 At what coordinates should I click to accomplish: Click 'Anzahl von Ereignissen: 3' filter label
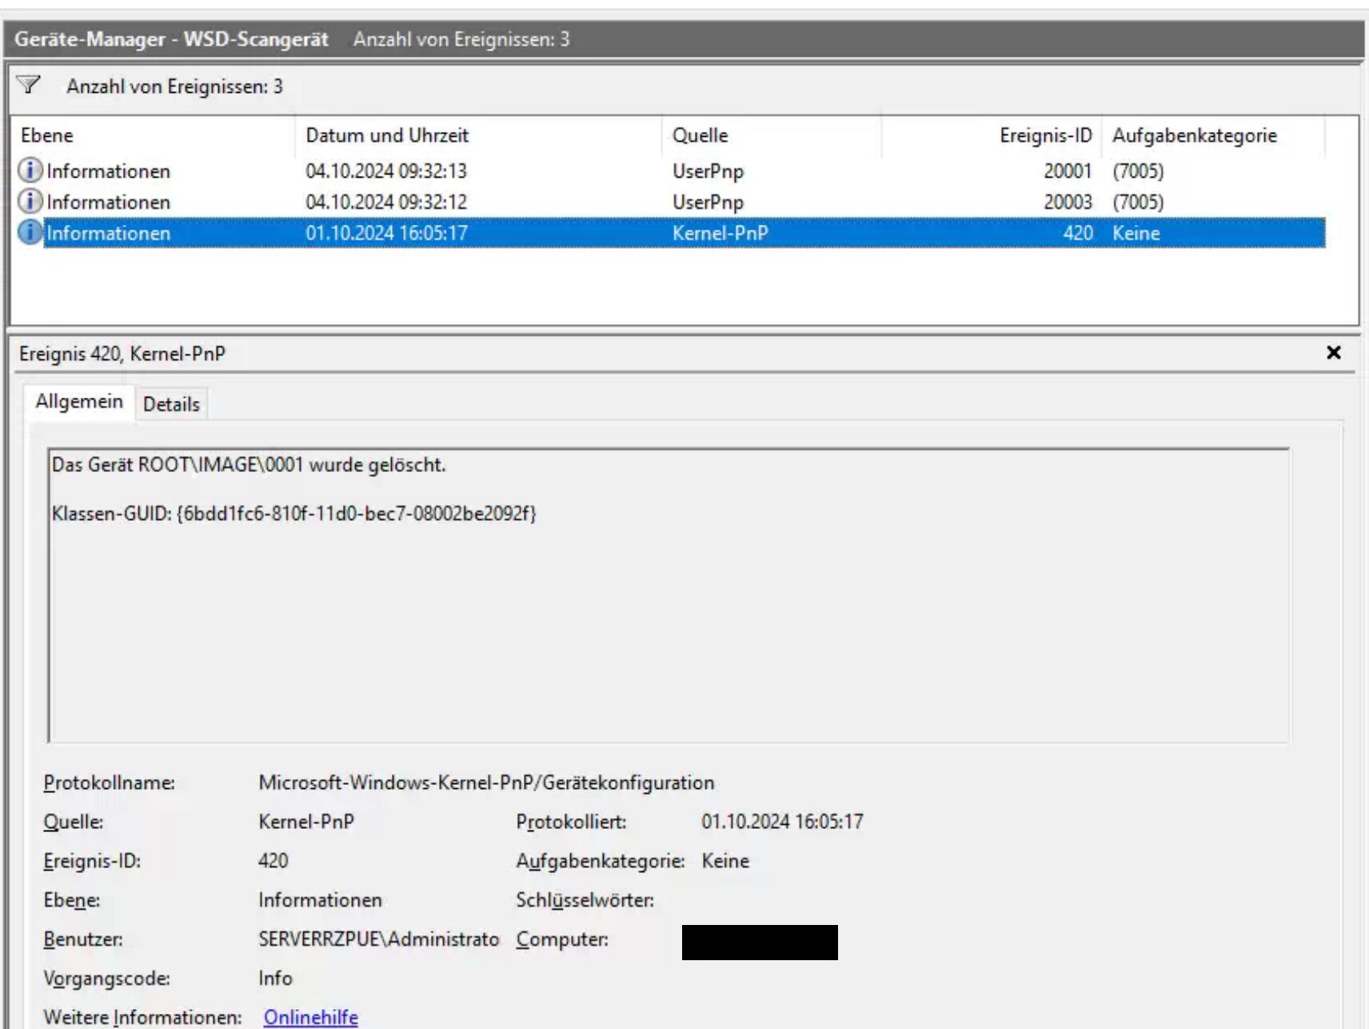(174, 86)
